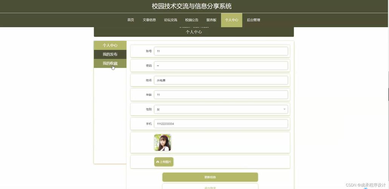Focus the 账号 input field
The height and width of the screenshot is (189, 389).
pos(221,51)
